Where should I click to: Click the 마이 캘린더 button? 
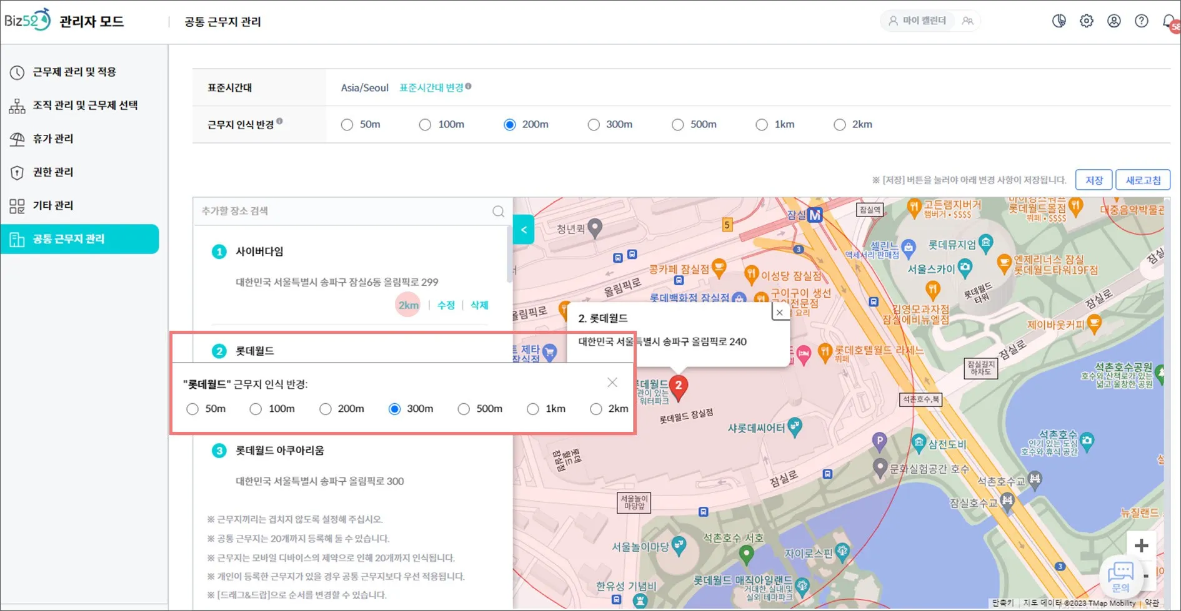tap(917, 21)
